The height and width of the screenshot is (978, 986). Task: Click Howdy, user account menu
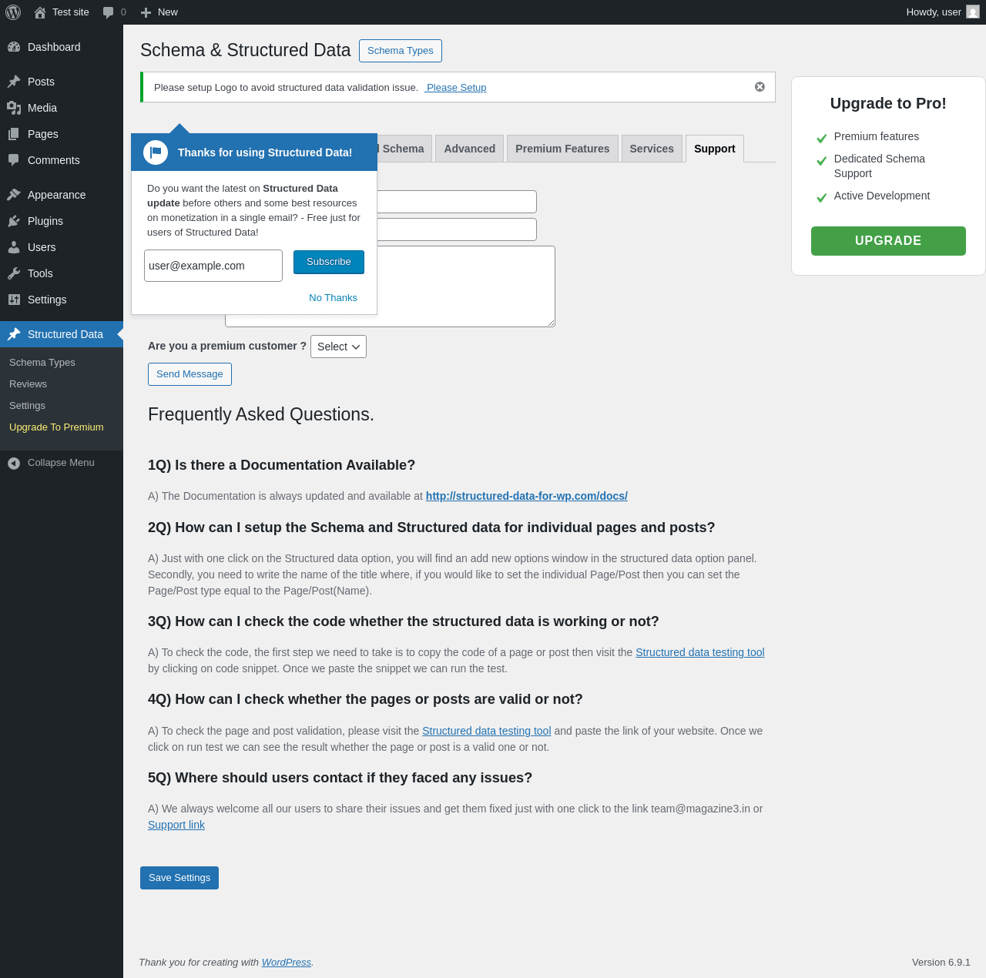point(943,12)
